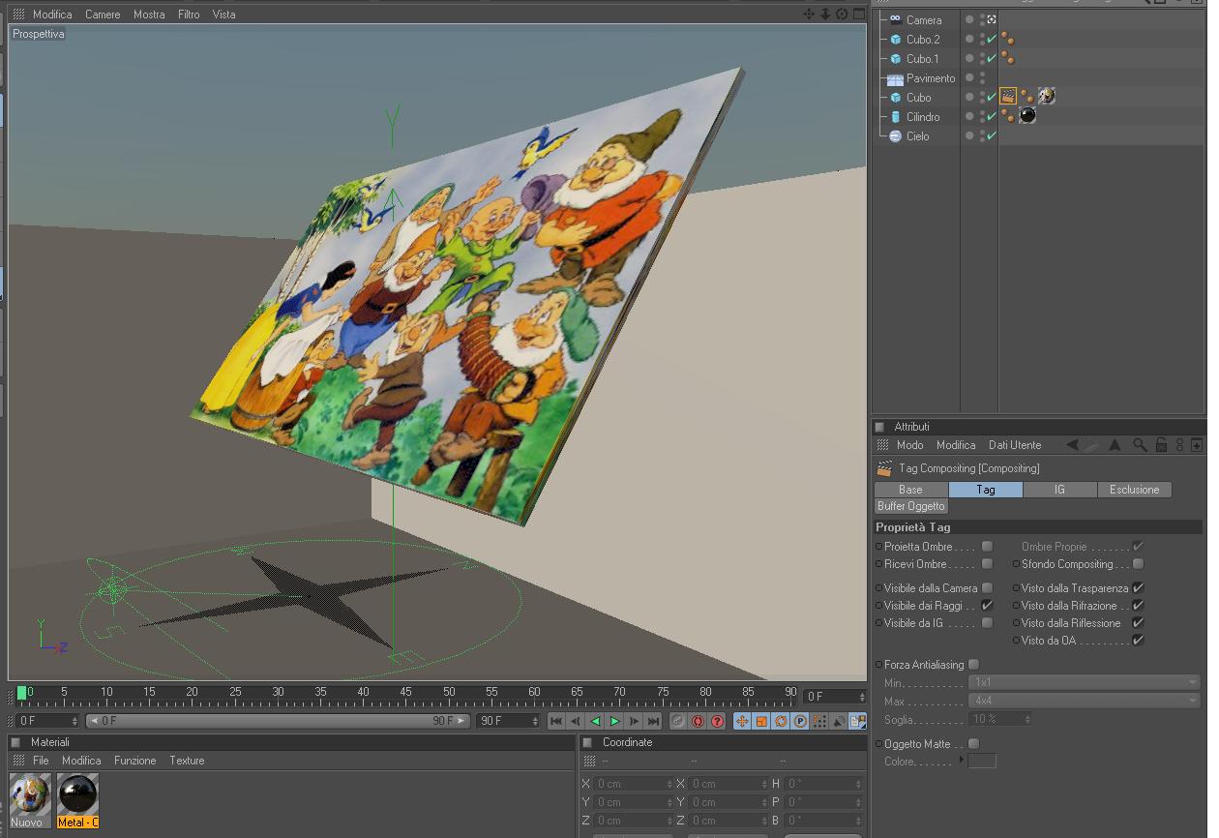The width and height of the screenshot is (1219, 838).
Task: Jump to the end of the animation
Action: pos(653,721)
